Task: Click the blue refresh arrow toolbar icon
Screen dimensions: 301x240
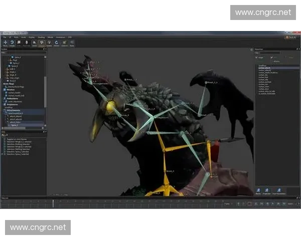Action: pyautogui.click(x=56, y=43)
